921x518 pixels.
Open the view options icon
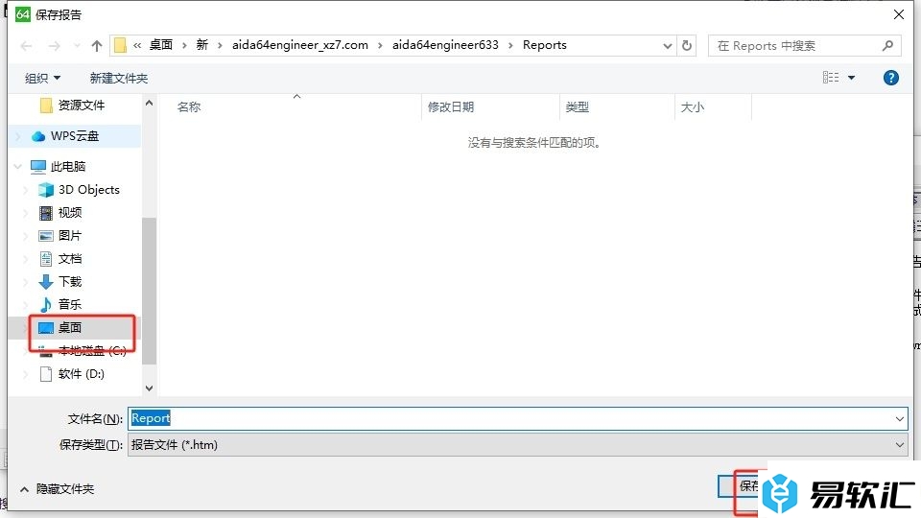[x=832, y=78]
